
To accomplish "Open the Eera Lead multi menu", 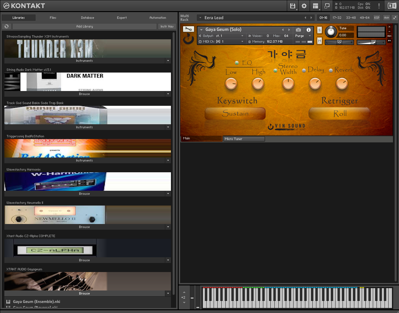I will click(200, 17).
